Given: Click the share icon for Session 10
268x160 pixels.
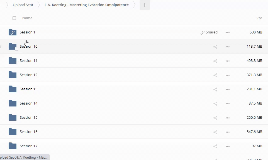Looking at the screenshot, I should pyautogui.click(x=215, y=47).
